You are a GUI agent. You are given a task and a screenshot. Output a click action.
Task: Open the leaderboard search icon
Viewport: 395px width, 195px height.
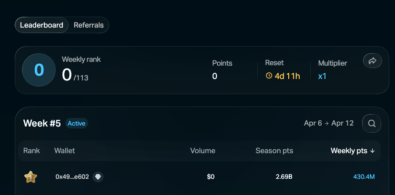click(371, 124)
